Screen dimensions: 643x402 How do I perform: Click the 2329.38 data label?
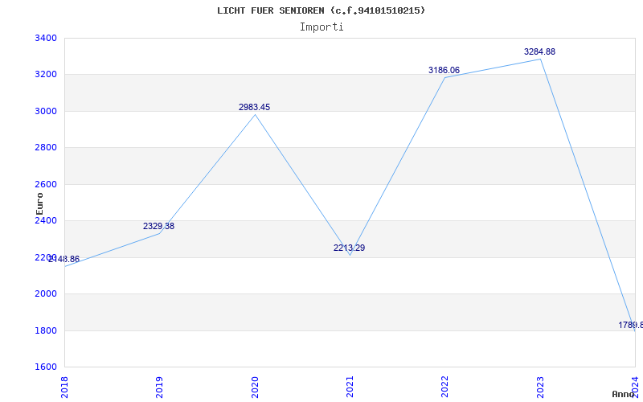pyautogui.click(x=158, y=226)
